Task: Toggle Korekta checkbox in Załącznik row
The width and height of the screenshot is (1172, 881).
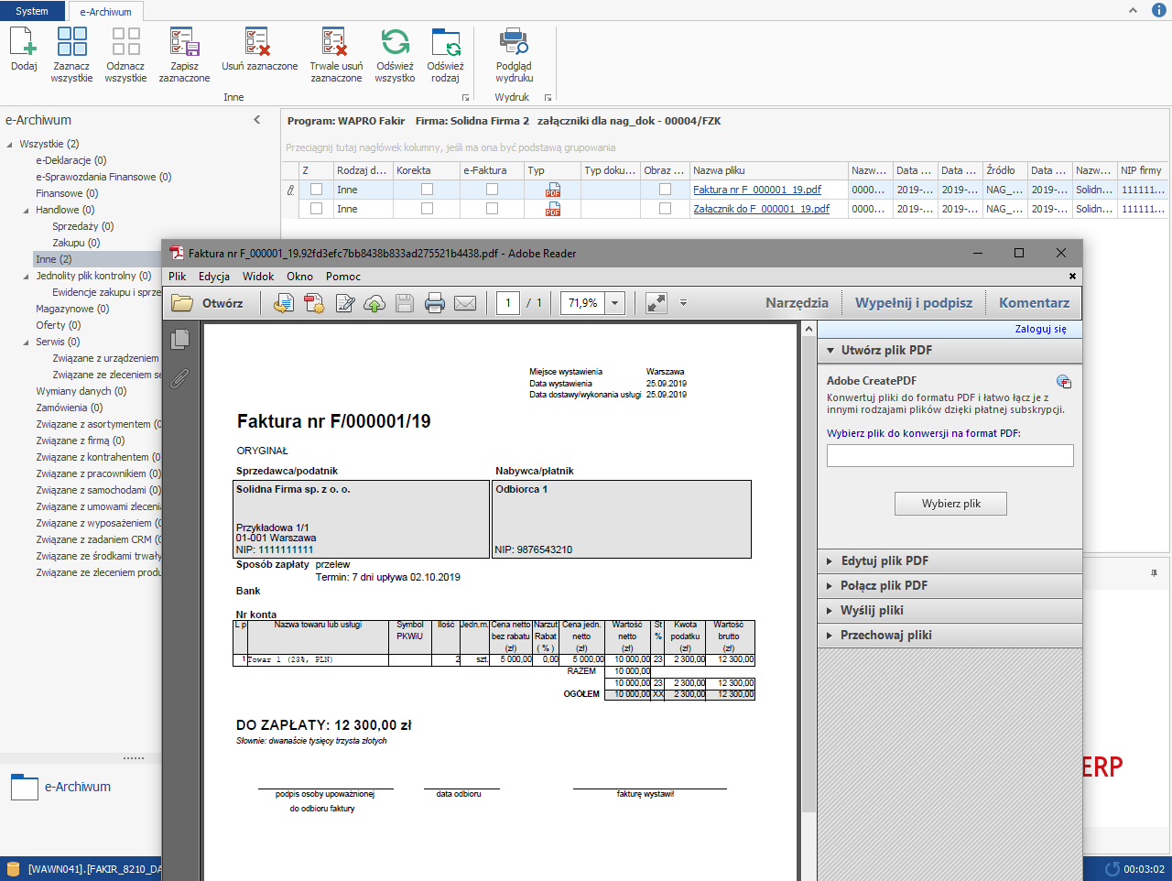Action: pos(427,209)
